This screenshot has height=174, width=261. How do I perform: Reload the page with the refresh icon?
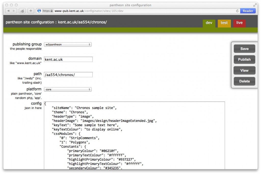point(237,11)
